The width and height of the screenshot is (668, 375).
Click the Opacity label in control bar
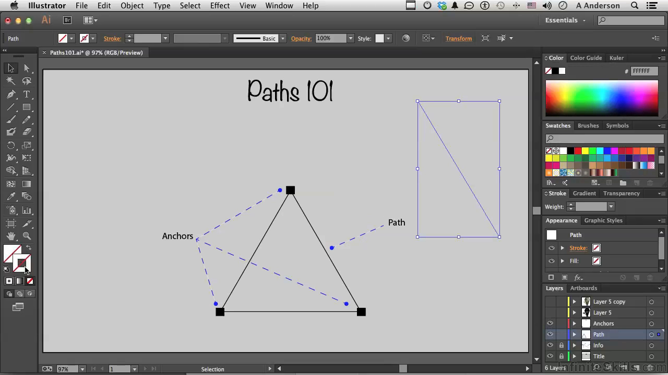[301, 39]
